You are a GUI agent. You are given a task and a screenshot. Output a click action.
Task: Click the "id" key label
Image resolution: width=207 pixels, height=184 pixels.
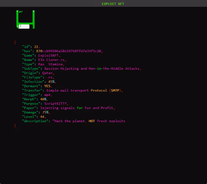click(x=26, y=47)
